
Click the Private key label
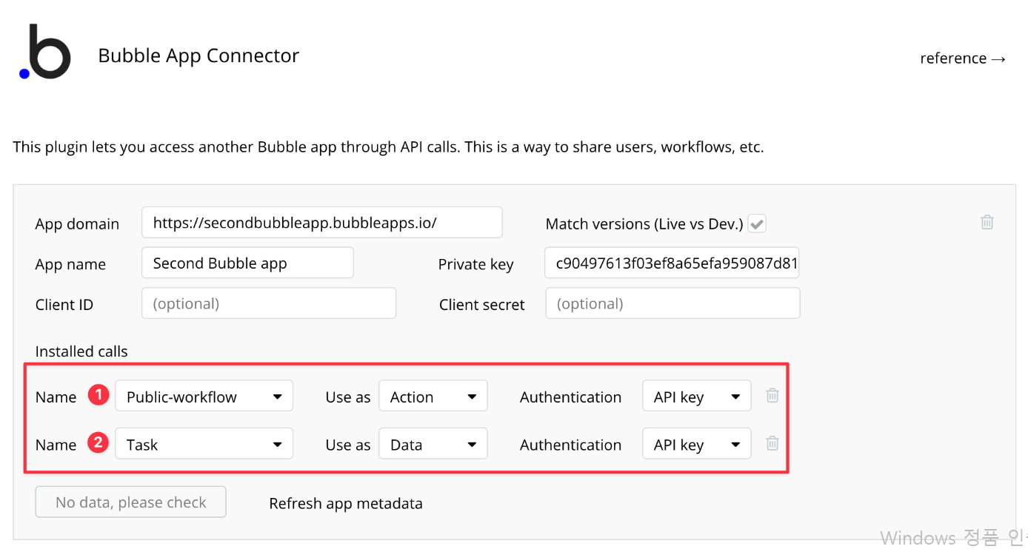(x=476, y=265)
